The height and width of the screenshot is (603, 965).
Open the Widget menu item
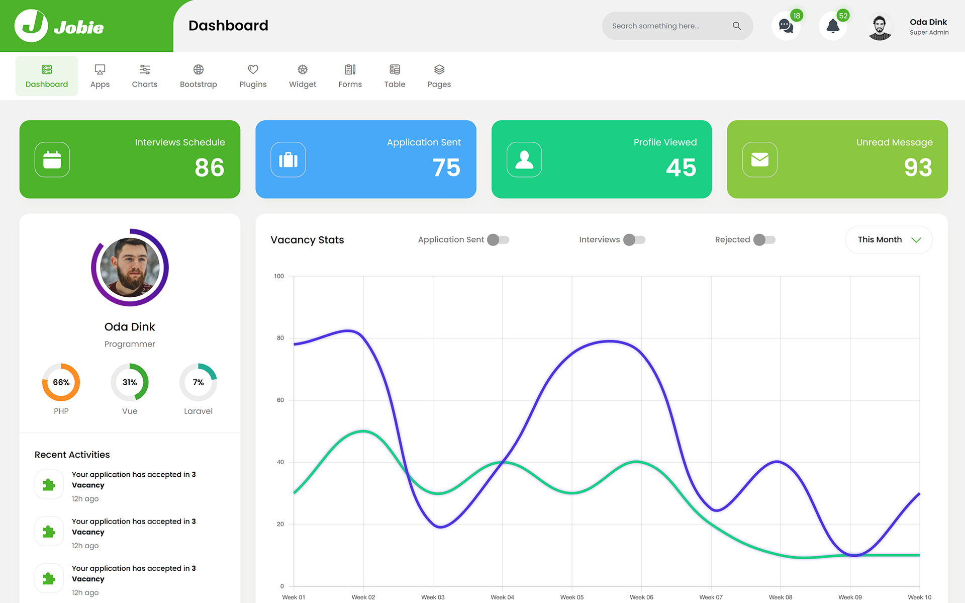click(x=303, y=76)
